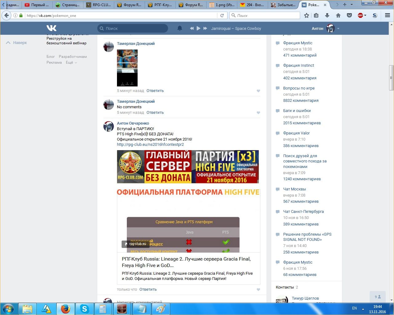Switch to '1.png' tab
Image resolution: width=394 pixels, height=315 pixels.
tap(222, 5)
